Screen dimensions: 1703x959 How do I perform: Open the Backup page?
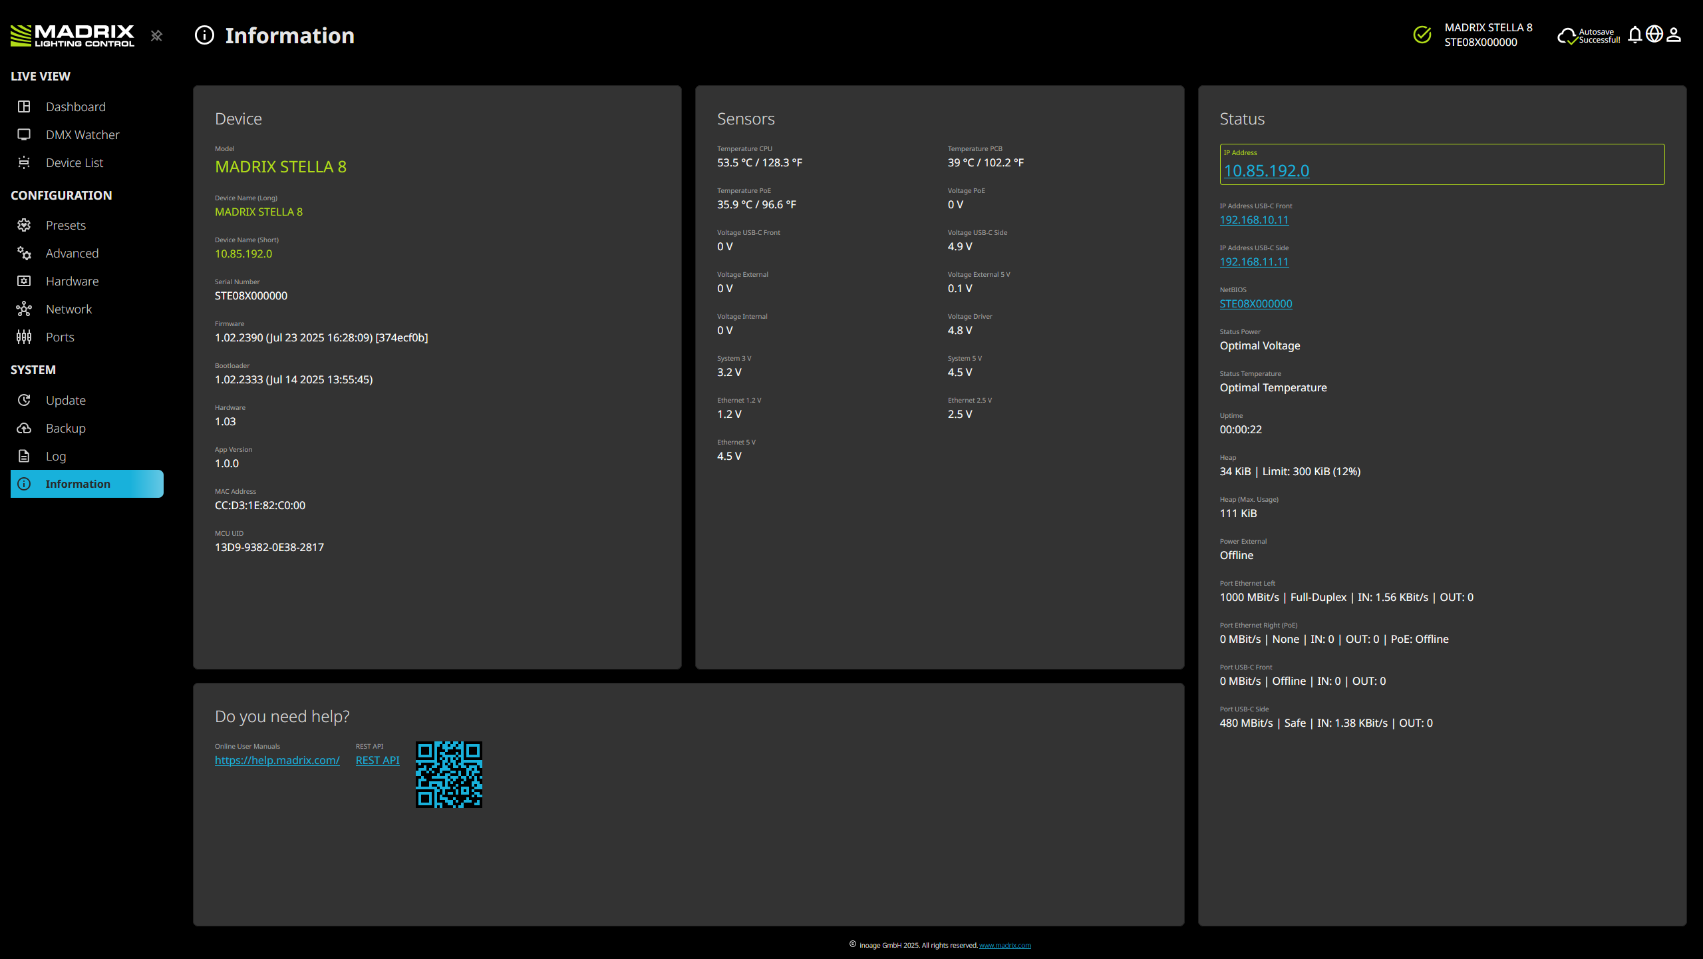(x=66, y=428)
